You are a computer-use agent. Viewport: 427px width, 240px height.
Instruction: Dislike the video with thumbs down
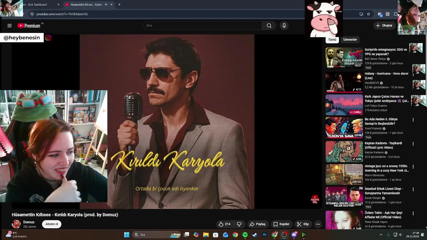[x=239, y=224]
